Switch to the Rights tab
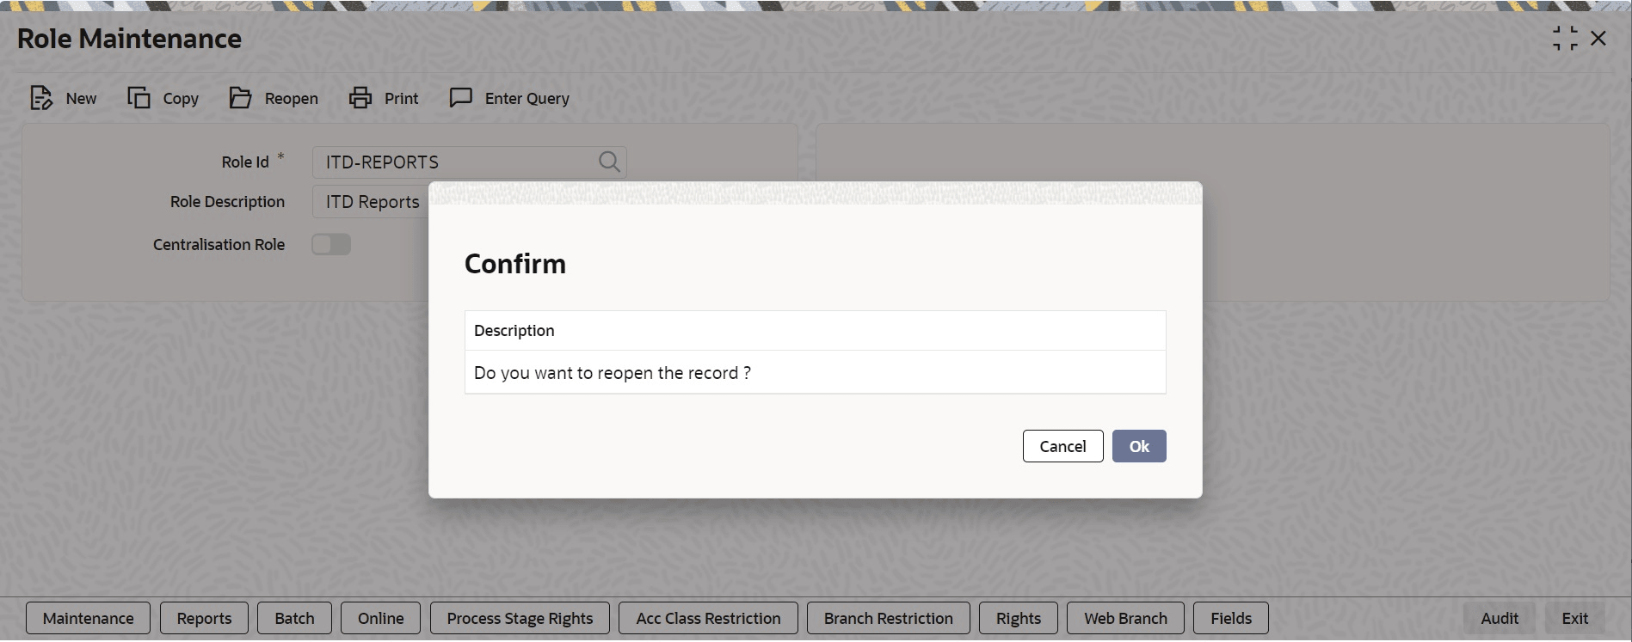This screenshot has height=642, width=1632. click(x=1018, y=618)
